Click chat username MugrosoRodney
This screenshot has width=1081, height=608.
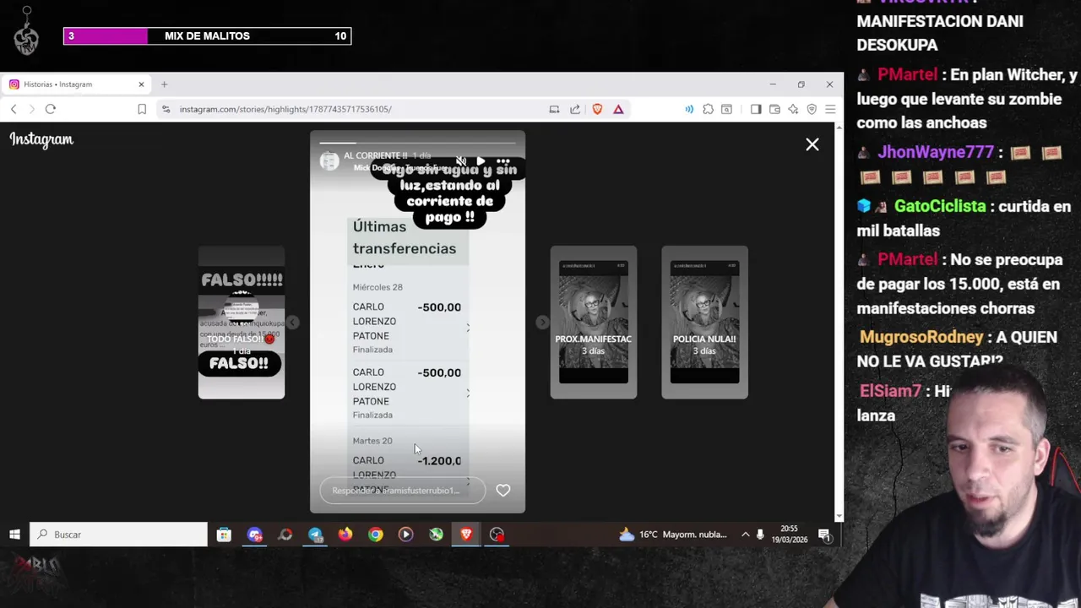click(x=921, y=337)
